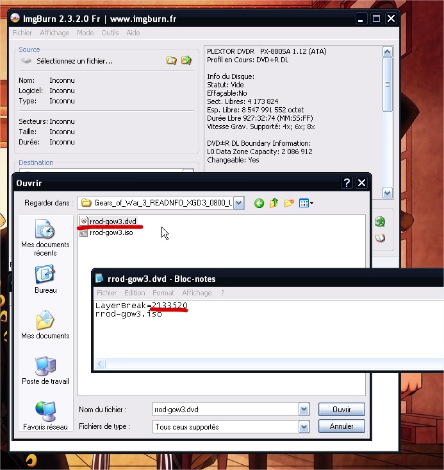This screenshot has height=470, width=444.
Task: Click the Nom du fichier text field
Action: 226,409
